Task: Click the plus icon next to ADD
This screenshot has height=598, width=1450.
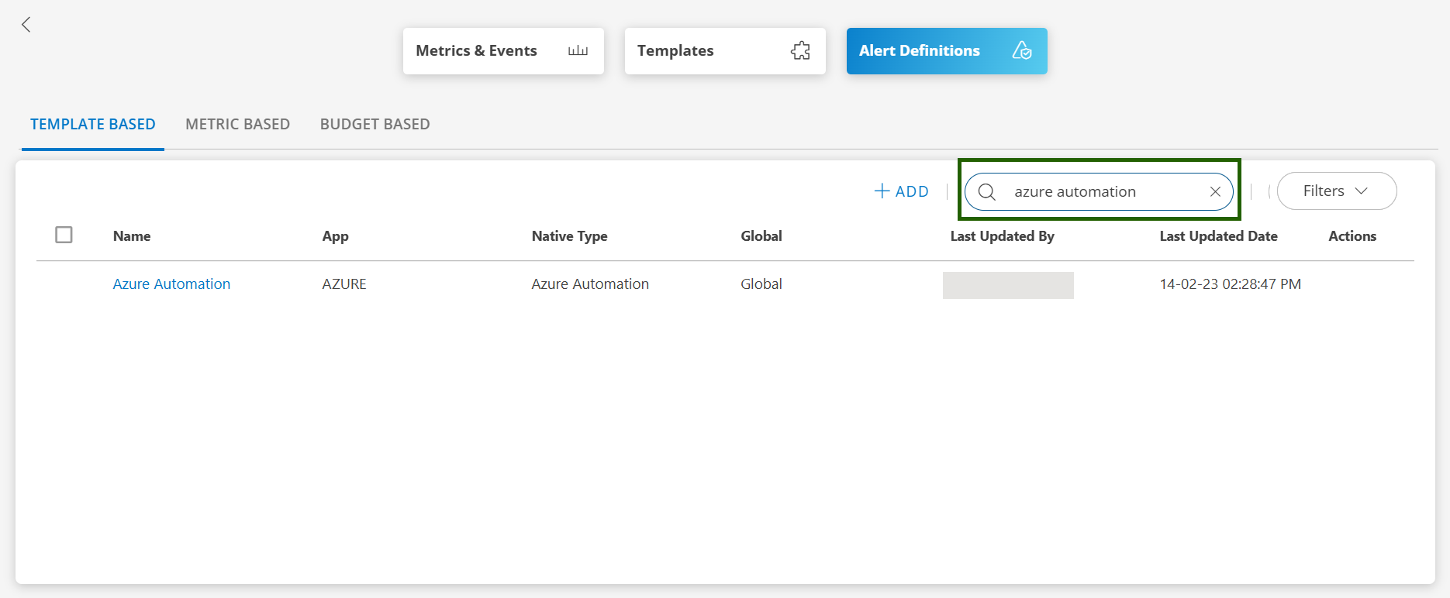Action: click(882, 191)
